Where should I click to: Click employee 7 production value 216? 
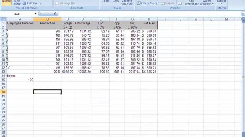47,56
